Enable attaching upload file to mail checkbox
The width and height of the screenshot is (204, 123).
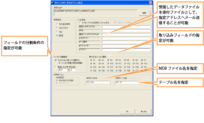point(80,23)
